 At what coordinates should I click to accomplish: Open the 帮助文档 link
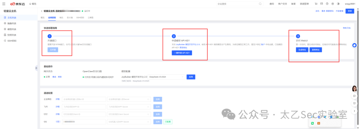pyautogui.click(x=347, y=28)
